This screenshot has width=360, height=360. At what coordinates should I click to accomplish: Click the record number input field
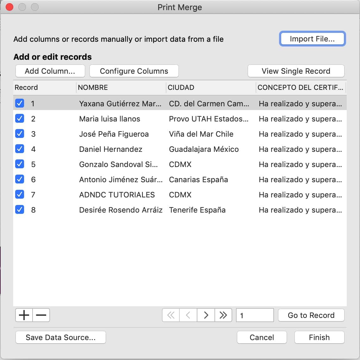pos(255,315)
